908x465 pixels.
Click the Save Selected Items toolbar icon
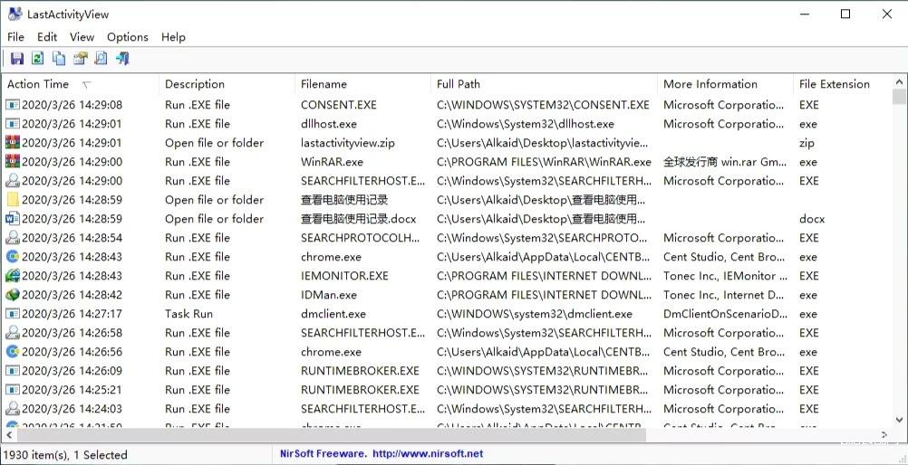coord(17,59)
